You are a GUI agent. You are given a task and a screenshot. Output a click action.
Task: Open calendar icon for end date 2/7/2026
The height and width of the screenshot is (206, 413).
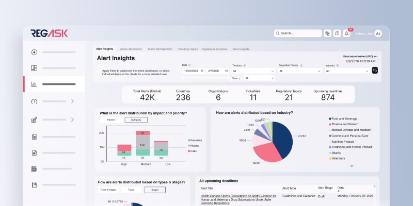(226, 71)
